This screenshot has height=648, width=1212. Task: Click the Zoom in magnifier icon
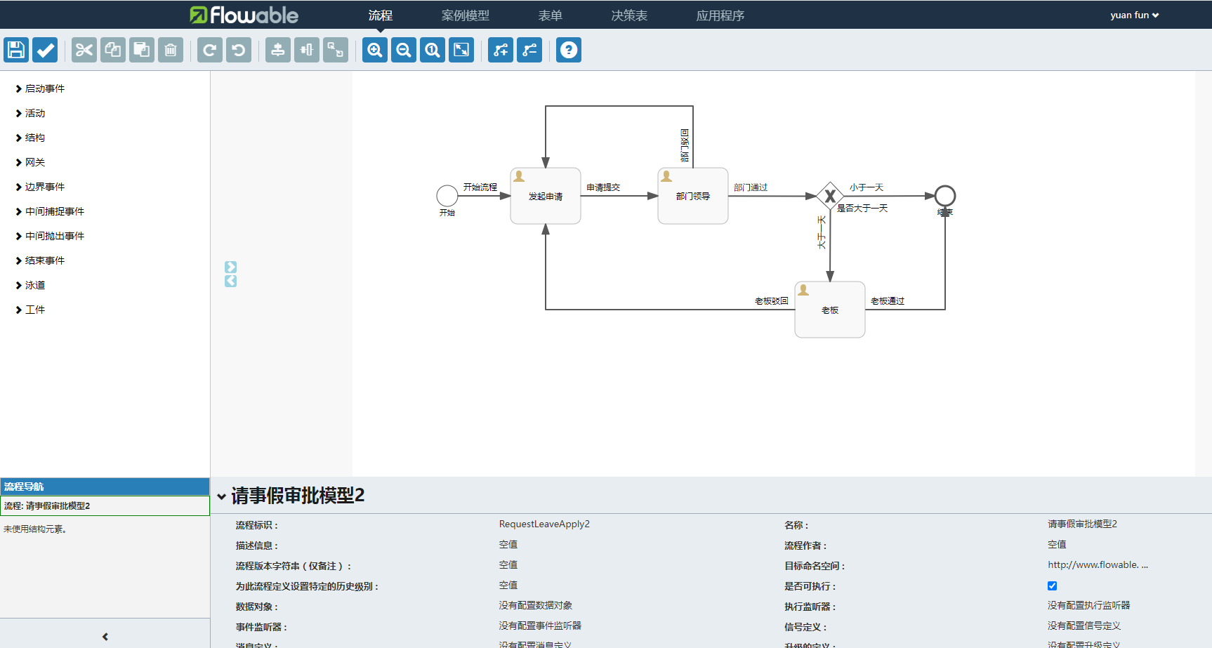[x=375, y=50]
